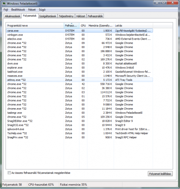Screen dimensions: 180x189
Task: Open the Fájl menu
Action: (6, 9)
